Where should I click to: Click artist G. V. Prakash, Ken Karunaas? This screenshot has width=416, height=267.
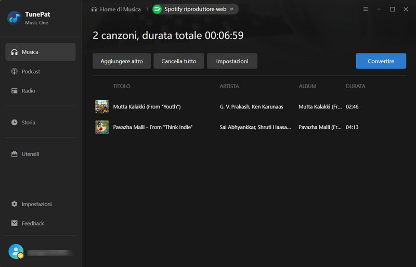click(251, 106)
